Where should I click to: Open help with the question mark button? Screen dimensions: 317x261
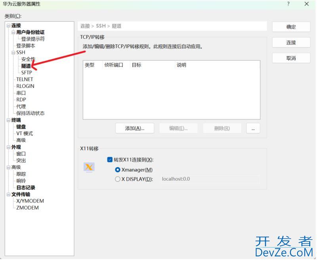pyautogui.click(x=288, y=4)
